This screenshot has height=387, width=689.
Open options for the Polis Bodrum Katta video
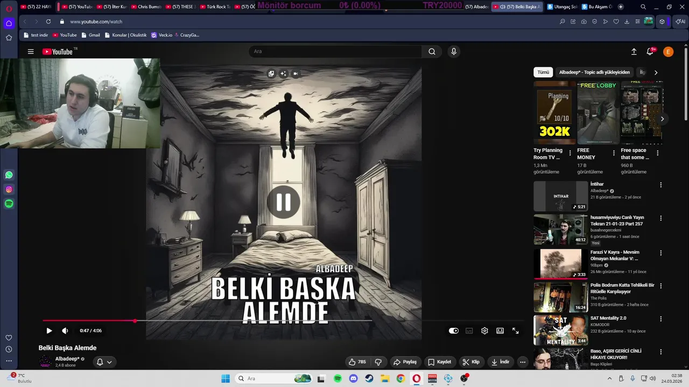tap(661, 286)
